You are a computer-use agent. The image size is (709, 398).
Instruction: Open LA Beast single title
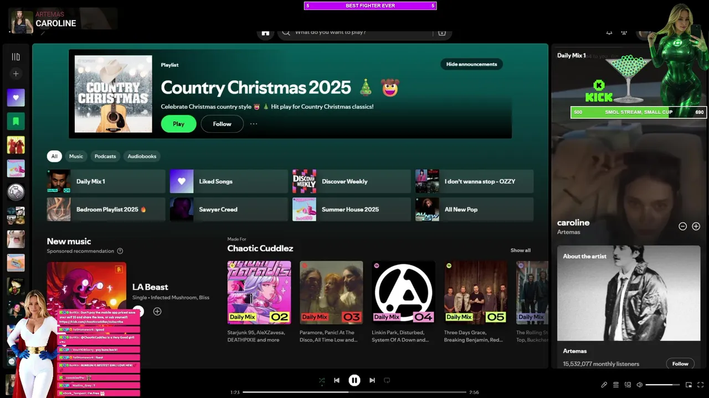[150, 287]
